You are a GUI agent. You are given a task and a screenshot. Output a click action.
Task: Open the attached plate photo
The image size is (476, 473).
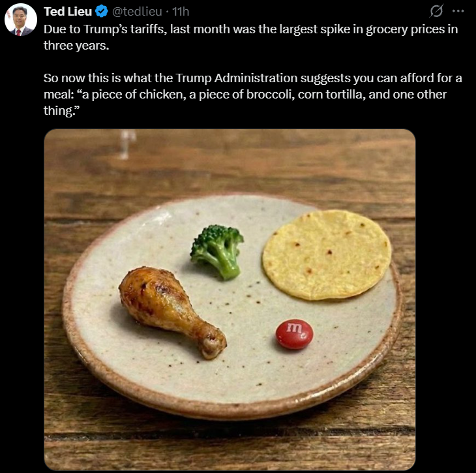[x=230, y=299]
